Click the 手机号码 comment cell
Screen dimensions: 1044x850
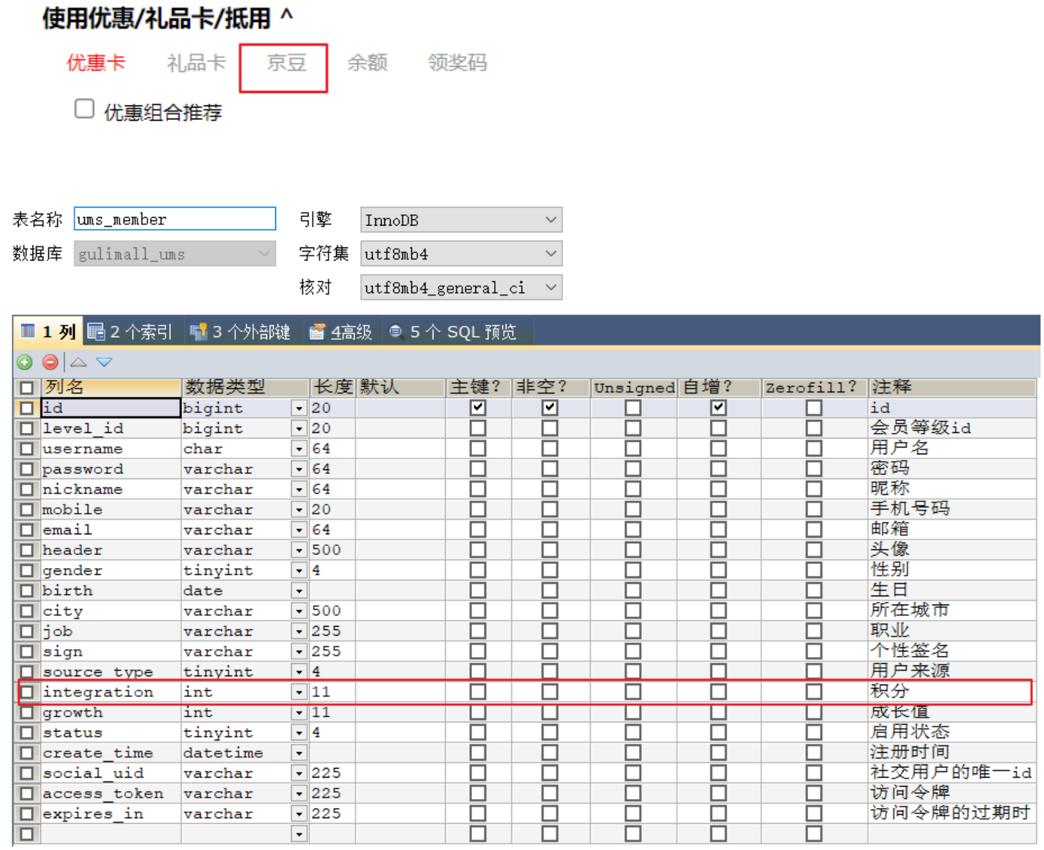click(952, 509)
